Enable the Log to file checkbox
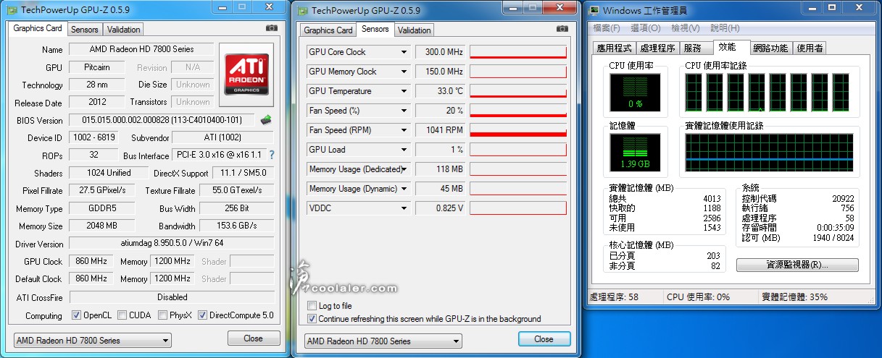Screen dimensions: 882x358 (x=312, y=306)
